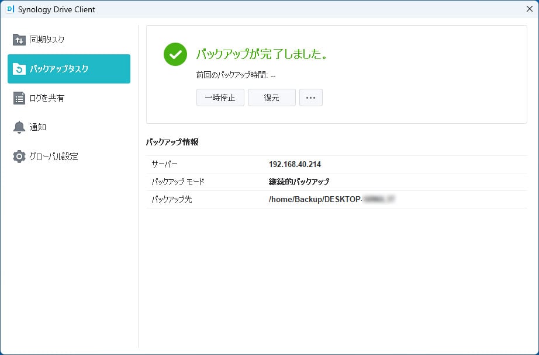The image size is (539, 355).
Task: Click the server address 192.168.40.214
Action: 295,165
